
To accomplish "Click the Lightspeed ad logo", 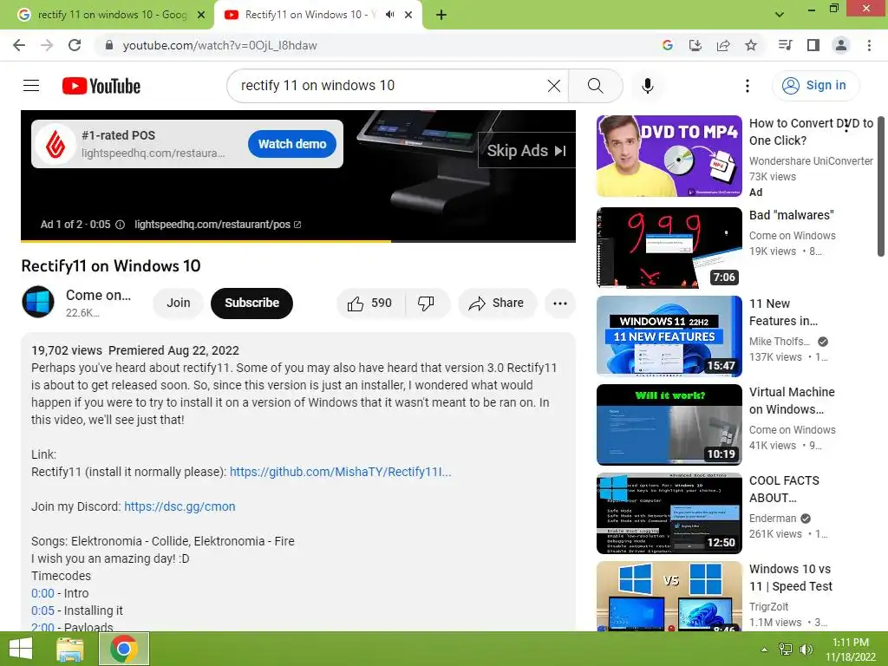I will 55,144.
